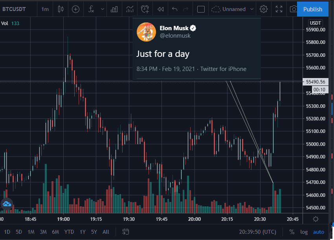Open the fx indicators menu
This screenshot has height=240, width=334.
[91, 9]
